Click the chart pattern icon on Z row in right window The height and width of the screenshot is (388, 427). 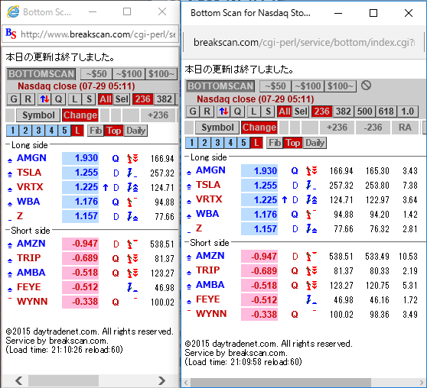point(311,228)
